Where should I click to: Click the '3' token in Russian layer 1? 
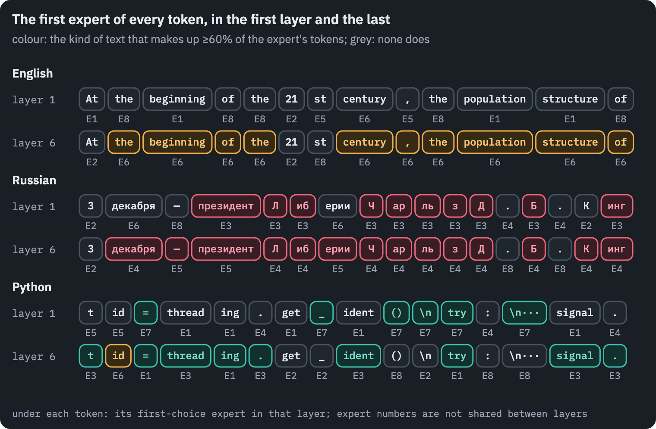pyautogui.click(x=91, y=206)
